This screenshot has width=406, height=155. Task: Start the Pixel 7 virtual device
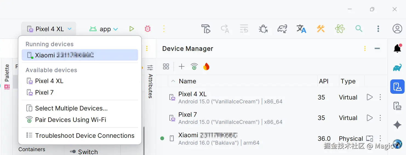point(370,118)
